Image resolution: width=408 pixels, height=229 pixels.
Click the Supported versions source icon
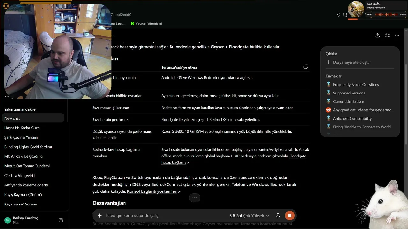pyautogui.click(x=328, y=93)
